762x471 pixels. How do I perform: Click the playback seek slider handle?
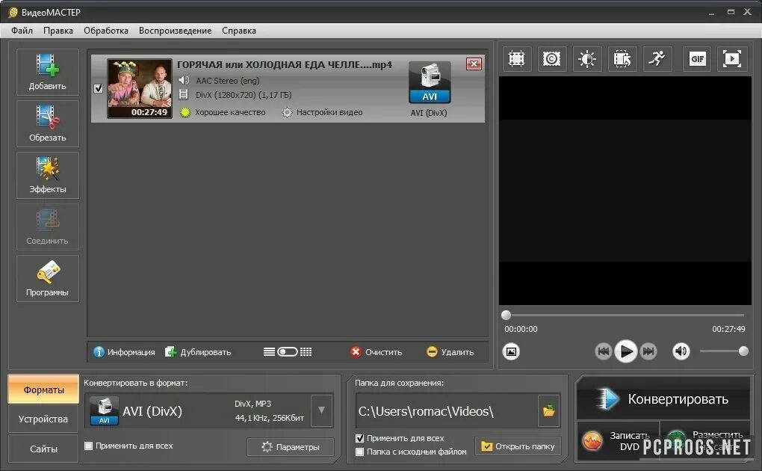click(506, 315)
